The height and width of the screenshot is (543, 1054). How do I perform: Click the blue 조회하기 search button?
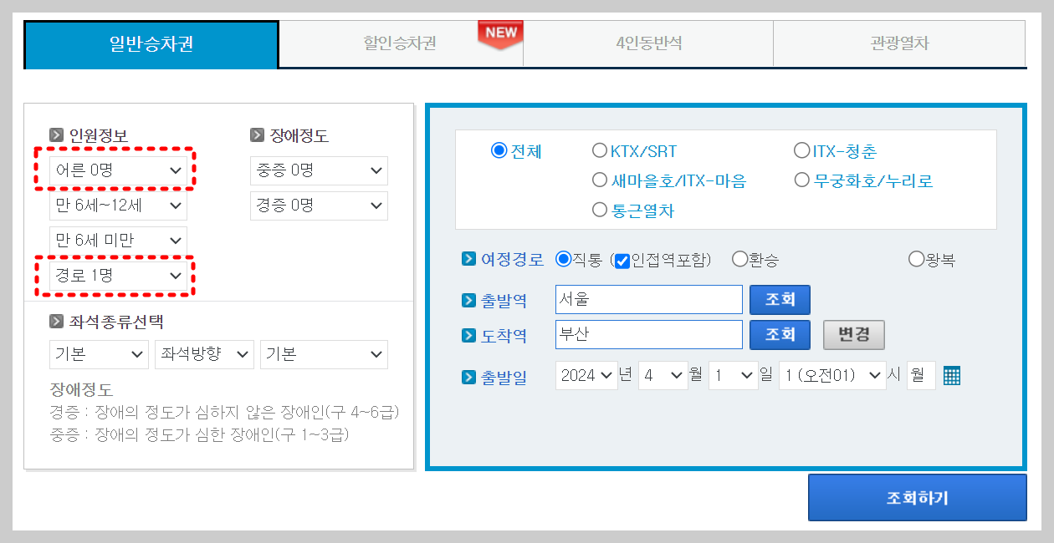(917, 496)
